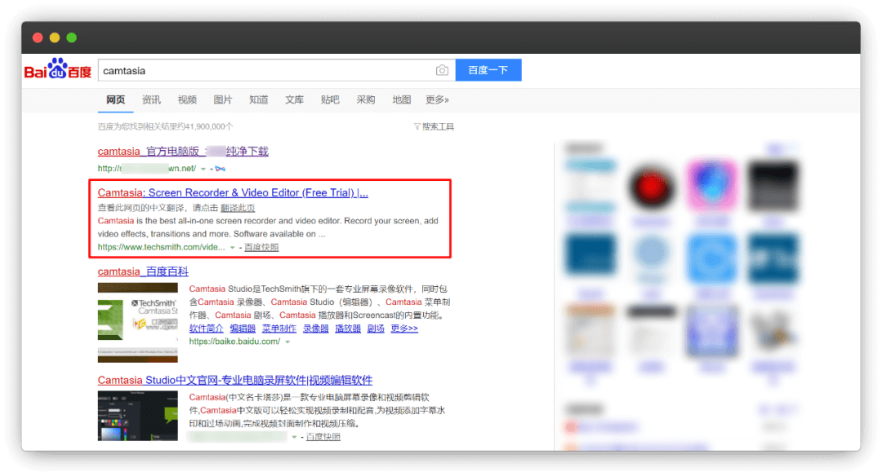The width and height of the screenshot is (882, 472).
Task: Click the blue icon after wn.net URL
Action: tap(220, 169)
